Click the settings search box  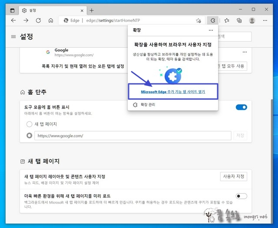point(235,36)
